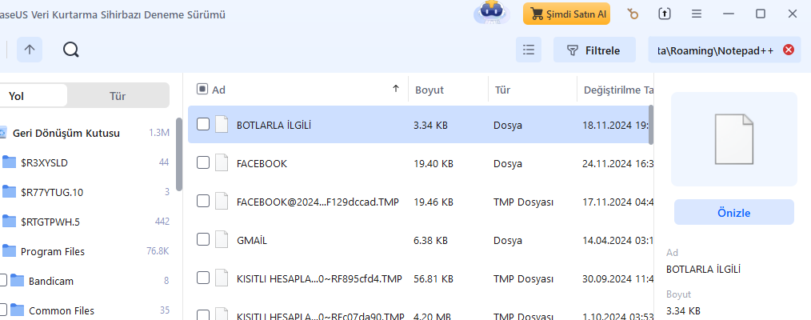Viewport: 811px width, 320px height.
Task: Select the FACEBOOK file name
Action: pyautogui.click(x=262, y=164)
